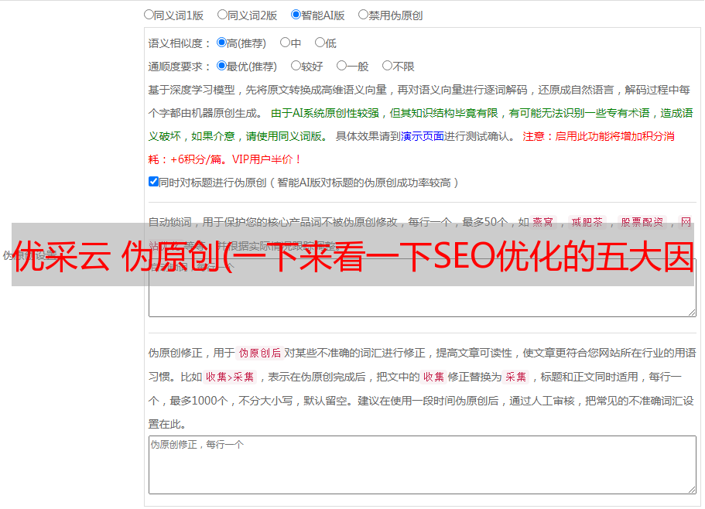Set 语义相似度 to 中
The height and width of the screenshot is (509, 705).
click(285, 43)
